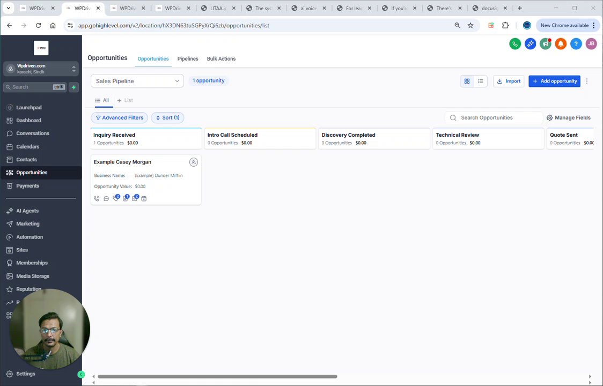Open Launchpad in the sidebar
This screenshot has width=603, height=386.
pyautogui.click(x=41, y=108)
